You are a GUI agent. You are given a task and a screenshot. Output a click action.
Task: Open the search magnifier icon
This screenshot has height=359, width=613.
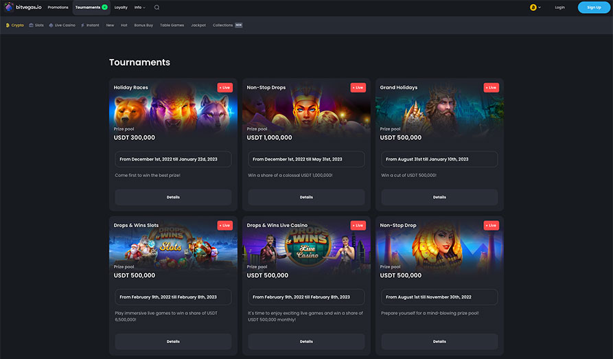pos(157,8)
